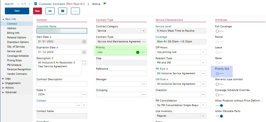Image resolution: width=266 pixels, height=122 pixels.
Task: Expand the Description text box
Action: [84, 63]
